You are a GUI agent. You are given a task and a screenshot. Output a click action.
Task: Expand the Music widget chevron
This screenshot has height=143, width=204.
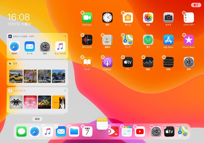[x=65, y=90]
